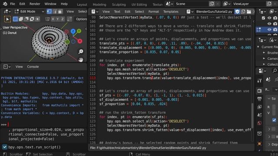Click the Blender logo icon
The width and height of the screenshot is (278, 156).
point(5,4)
